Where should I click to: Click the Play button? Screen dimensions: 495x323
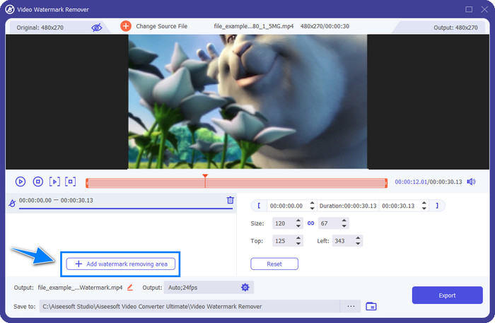tap(21, 182)
